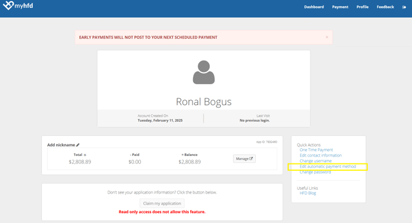
Task: Open Edit contact information link
Action: pos(320,155)
